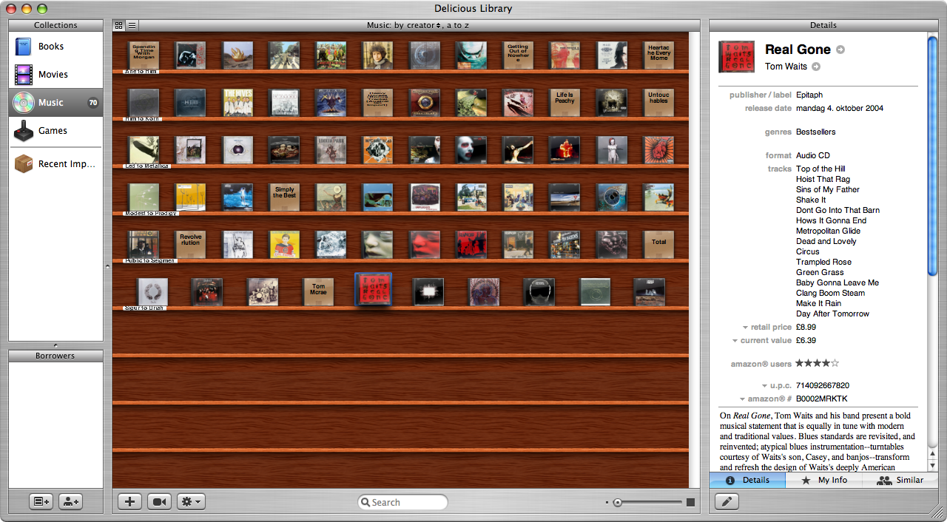Image resolution: width=947 pixels, height=522 pixels.
Task: Open the Books collection
Action: point(55,47)
